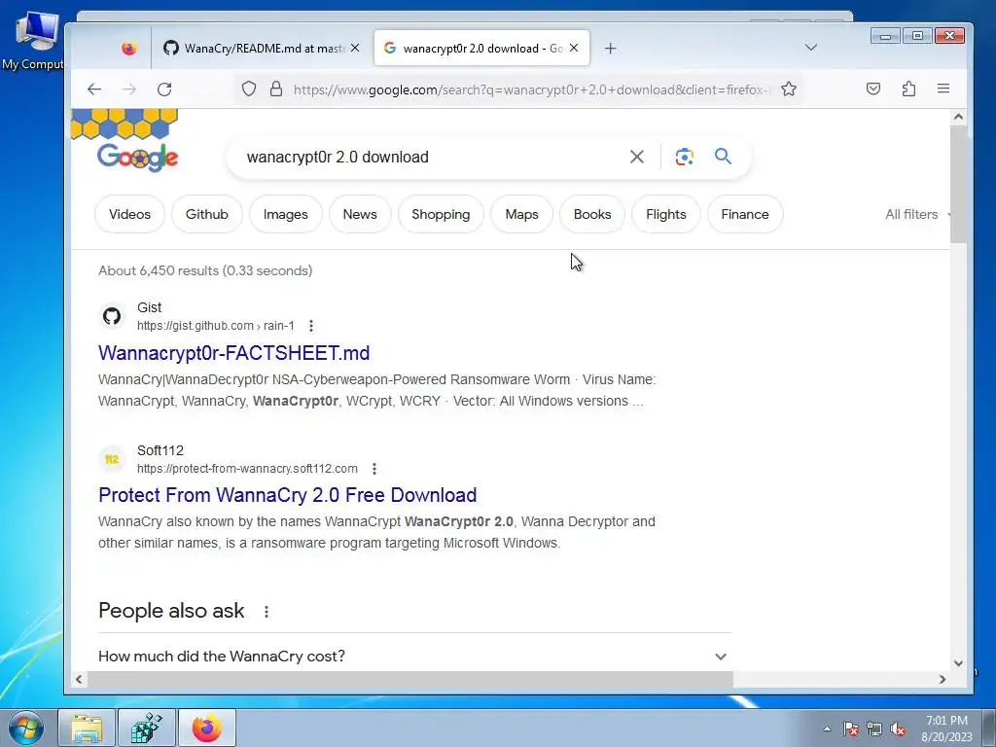Open the All filters dropdown
The height and width of the screenshot is (747, 996).
pos(915,215)
